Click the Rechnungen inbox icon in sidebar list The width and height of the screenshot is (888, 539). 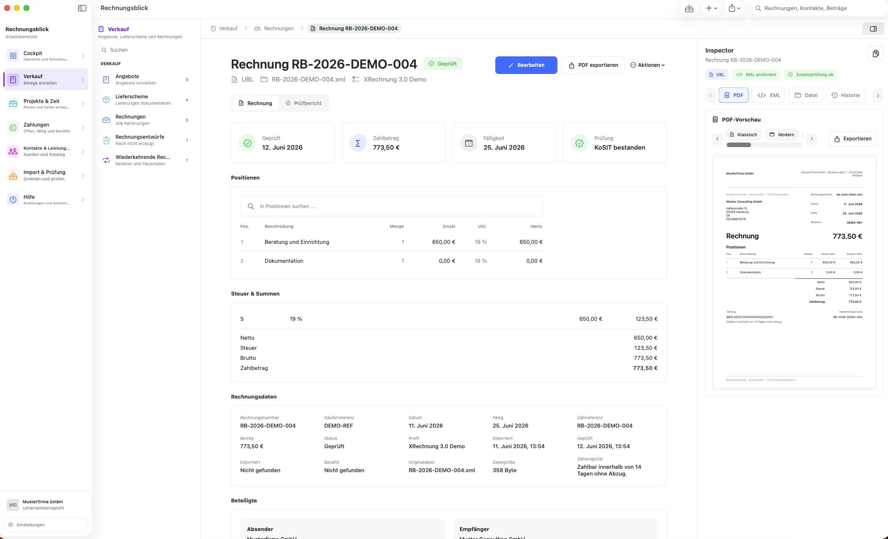click(106, 120)
